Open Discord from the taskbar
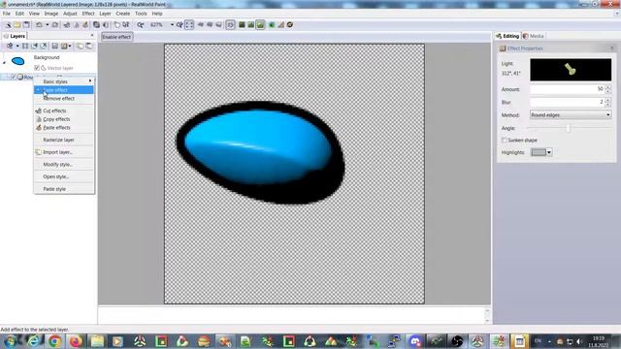Image resolution: width=621 pixels, height=349 pixels. tap(415, 341)
